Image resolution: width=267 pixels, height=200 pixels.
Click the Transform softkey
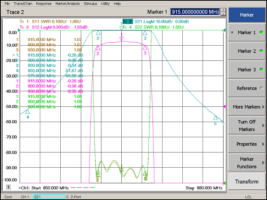pyautogui.click(x=246, y=181)
